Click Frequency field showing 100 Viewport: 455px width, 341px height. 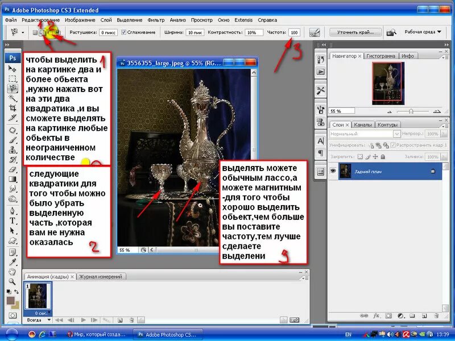click(294, 32)
